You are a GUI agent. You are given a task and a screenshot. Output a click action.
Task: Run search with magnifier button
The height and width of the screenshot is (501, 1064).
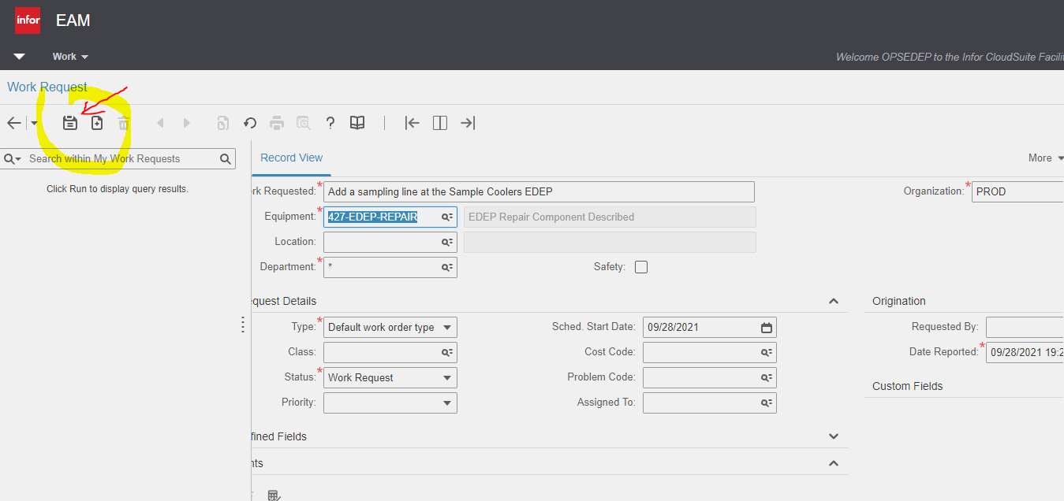[225, 159]
